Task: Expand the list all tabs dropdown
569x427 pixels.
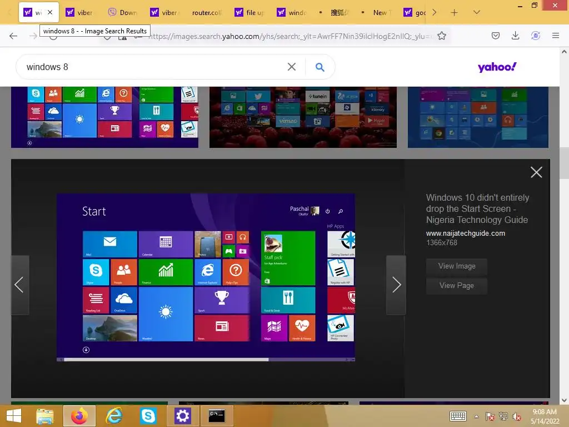Action: coord(477,12)
